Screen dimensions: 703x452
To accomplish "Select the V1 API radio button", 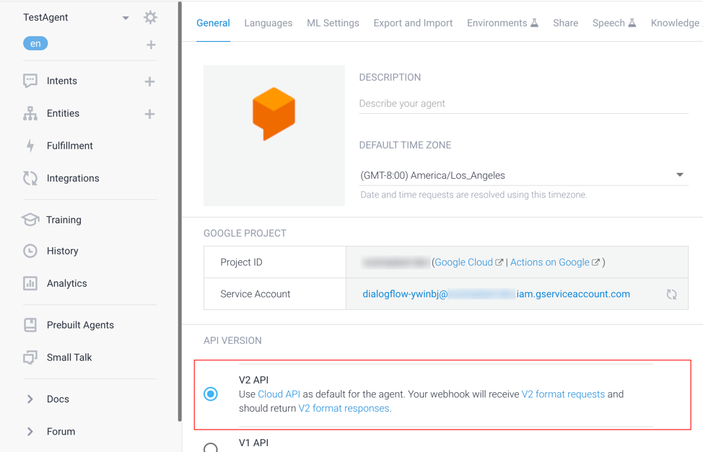I will click(211, 448).
